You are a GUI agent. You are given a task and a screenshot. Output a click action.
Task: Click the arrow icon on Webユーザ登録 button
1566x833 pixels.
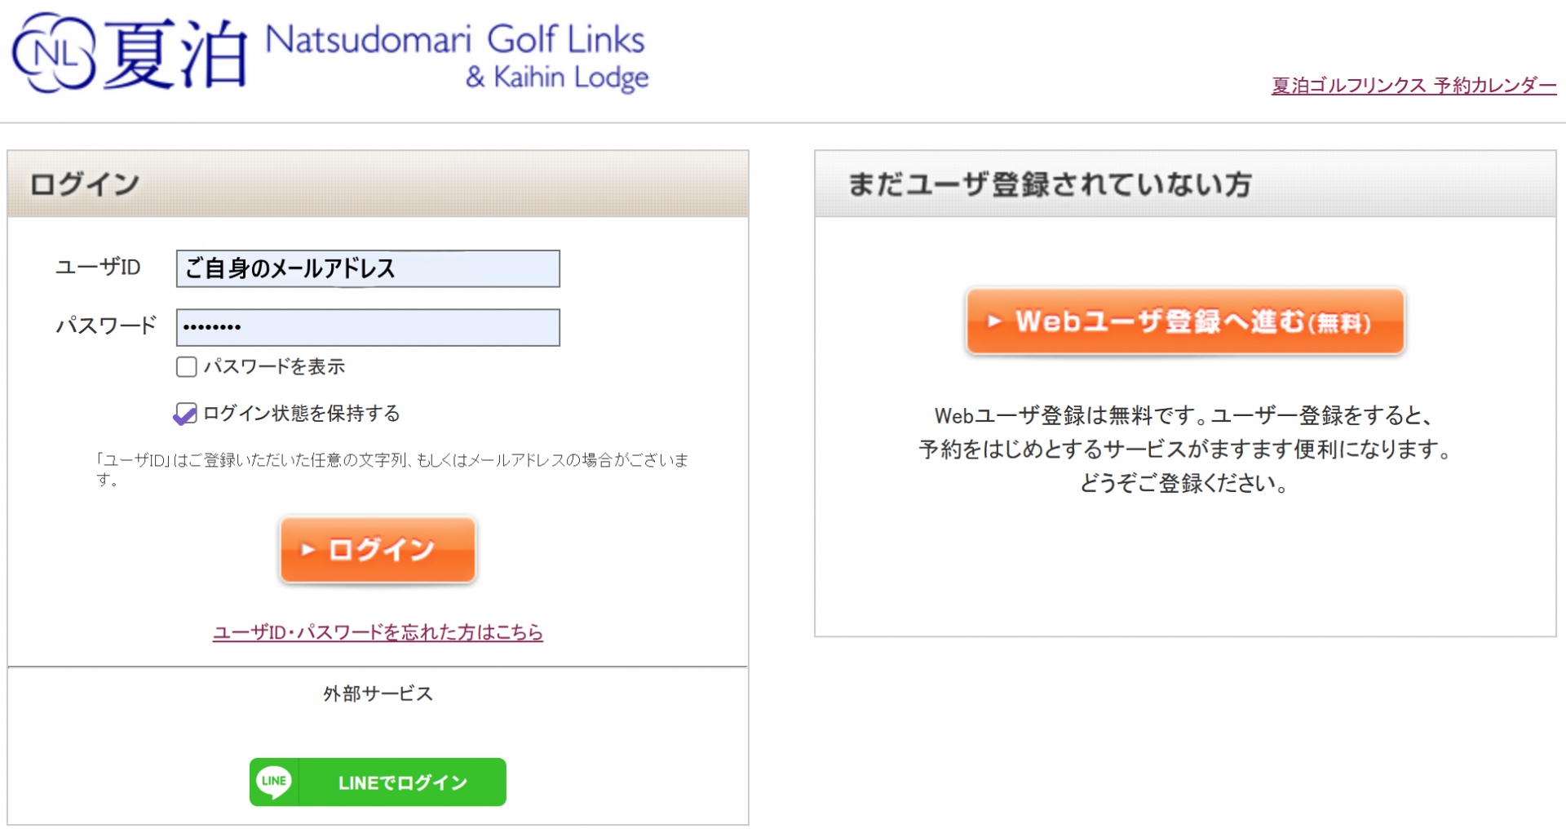point(994,321)
